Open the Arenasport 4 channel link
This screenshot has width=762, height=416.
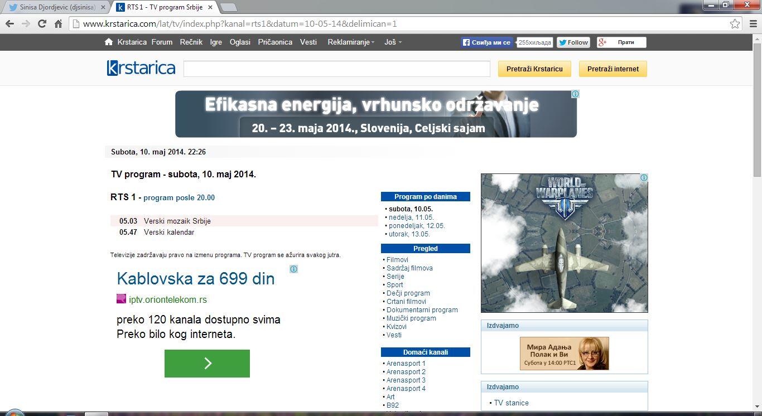pyautogui.click(x=406, y=389)
